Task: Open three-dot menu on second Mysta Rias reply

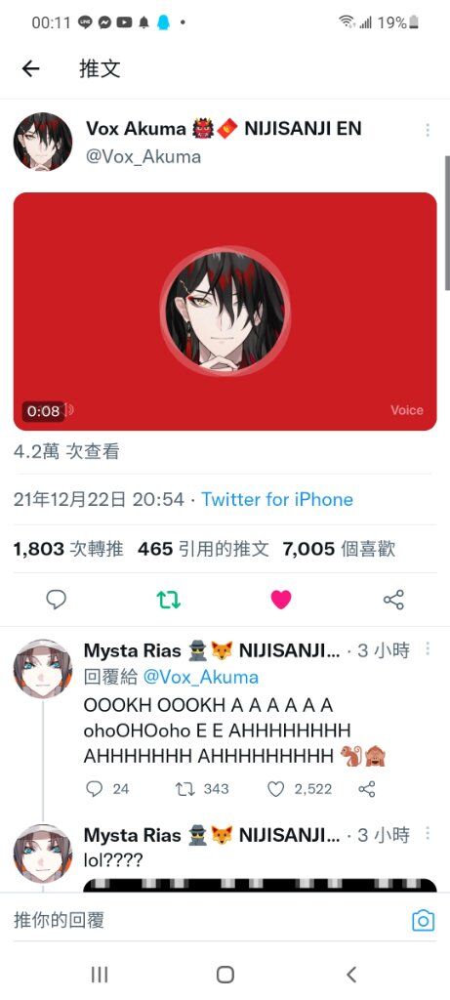Action: click(x=427, y=833)
